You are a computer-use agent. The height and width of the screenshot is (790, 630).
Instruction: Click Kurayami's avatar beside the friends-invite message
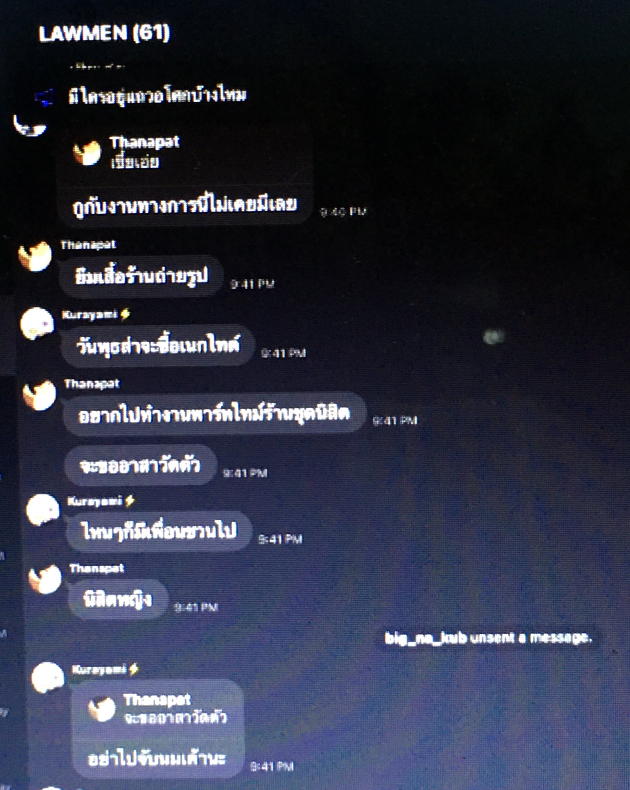coord(43,510)
